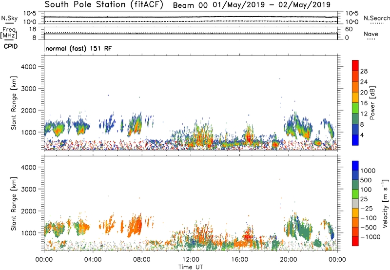Click the "60" tick right of frequency panel
390x270 pixels.
pyautogui.click(x=349, y=29)
